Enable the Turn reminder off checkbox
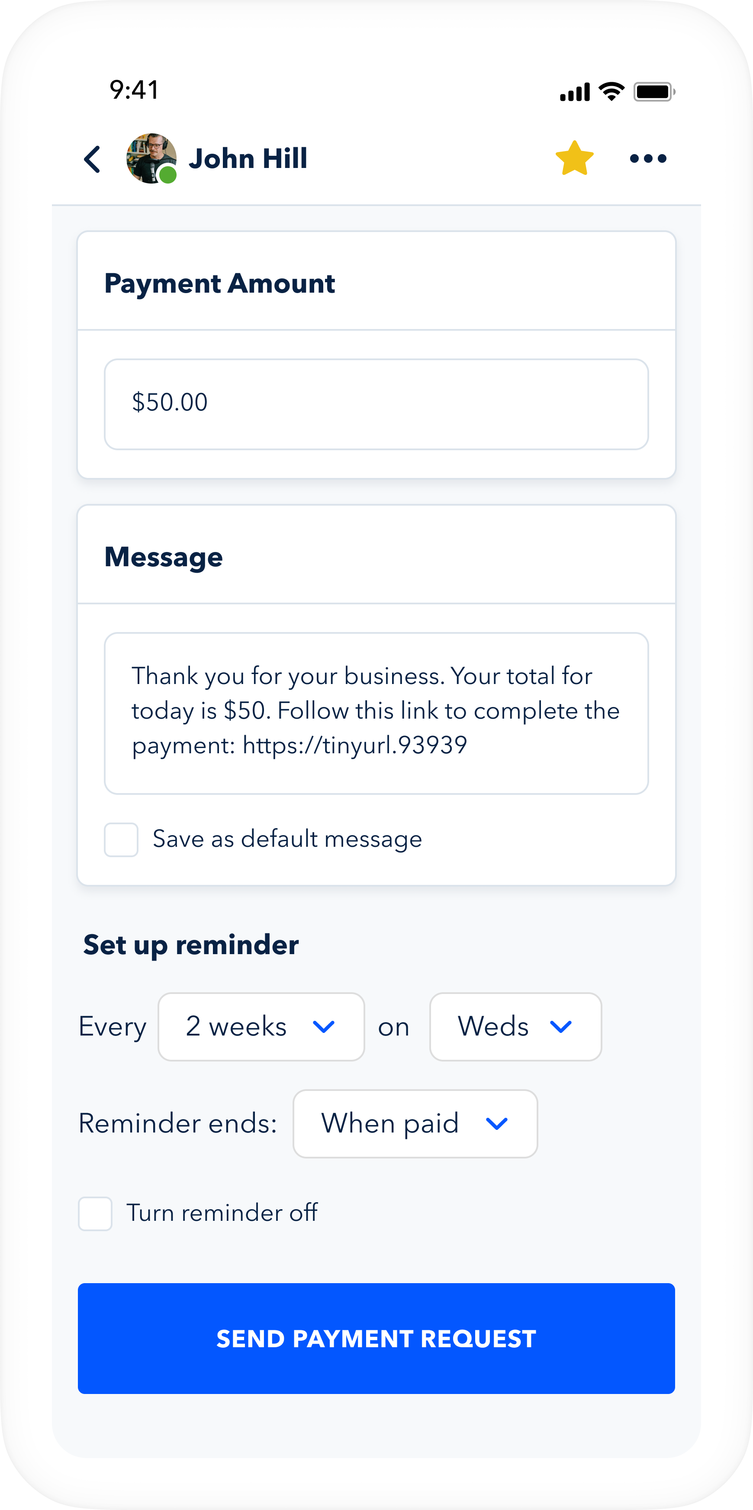The image size is (753, 1510). 96,1213
